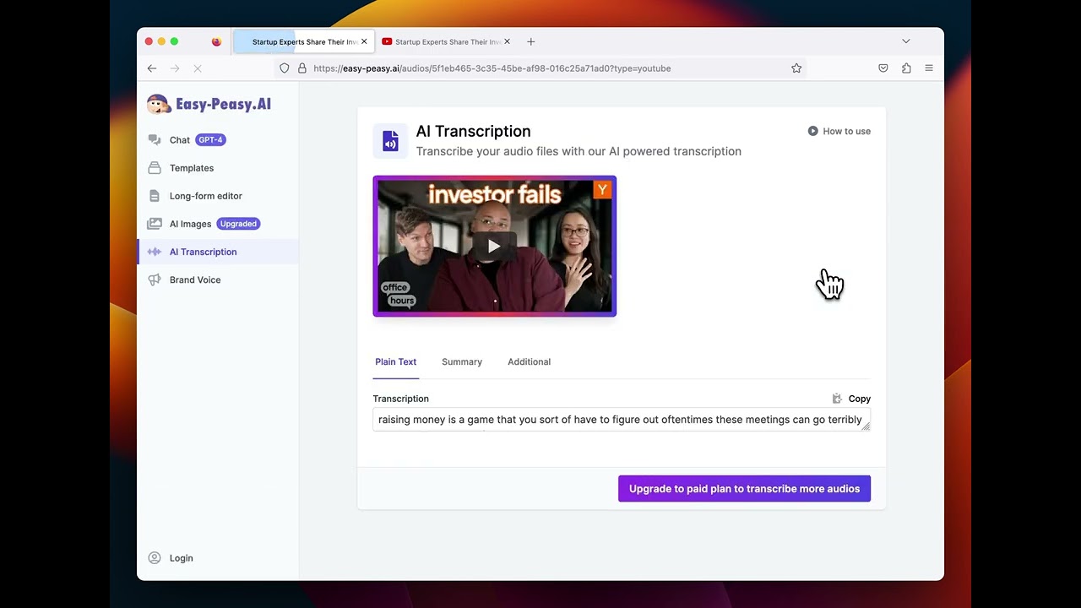The height and width of the screenshot is (608, 1081).
Task: Open the Additional tab
Action: click(x=529, y=362)
